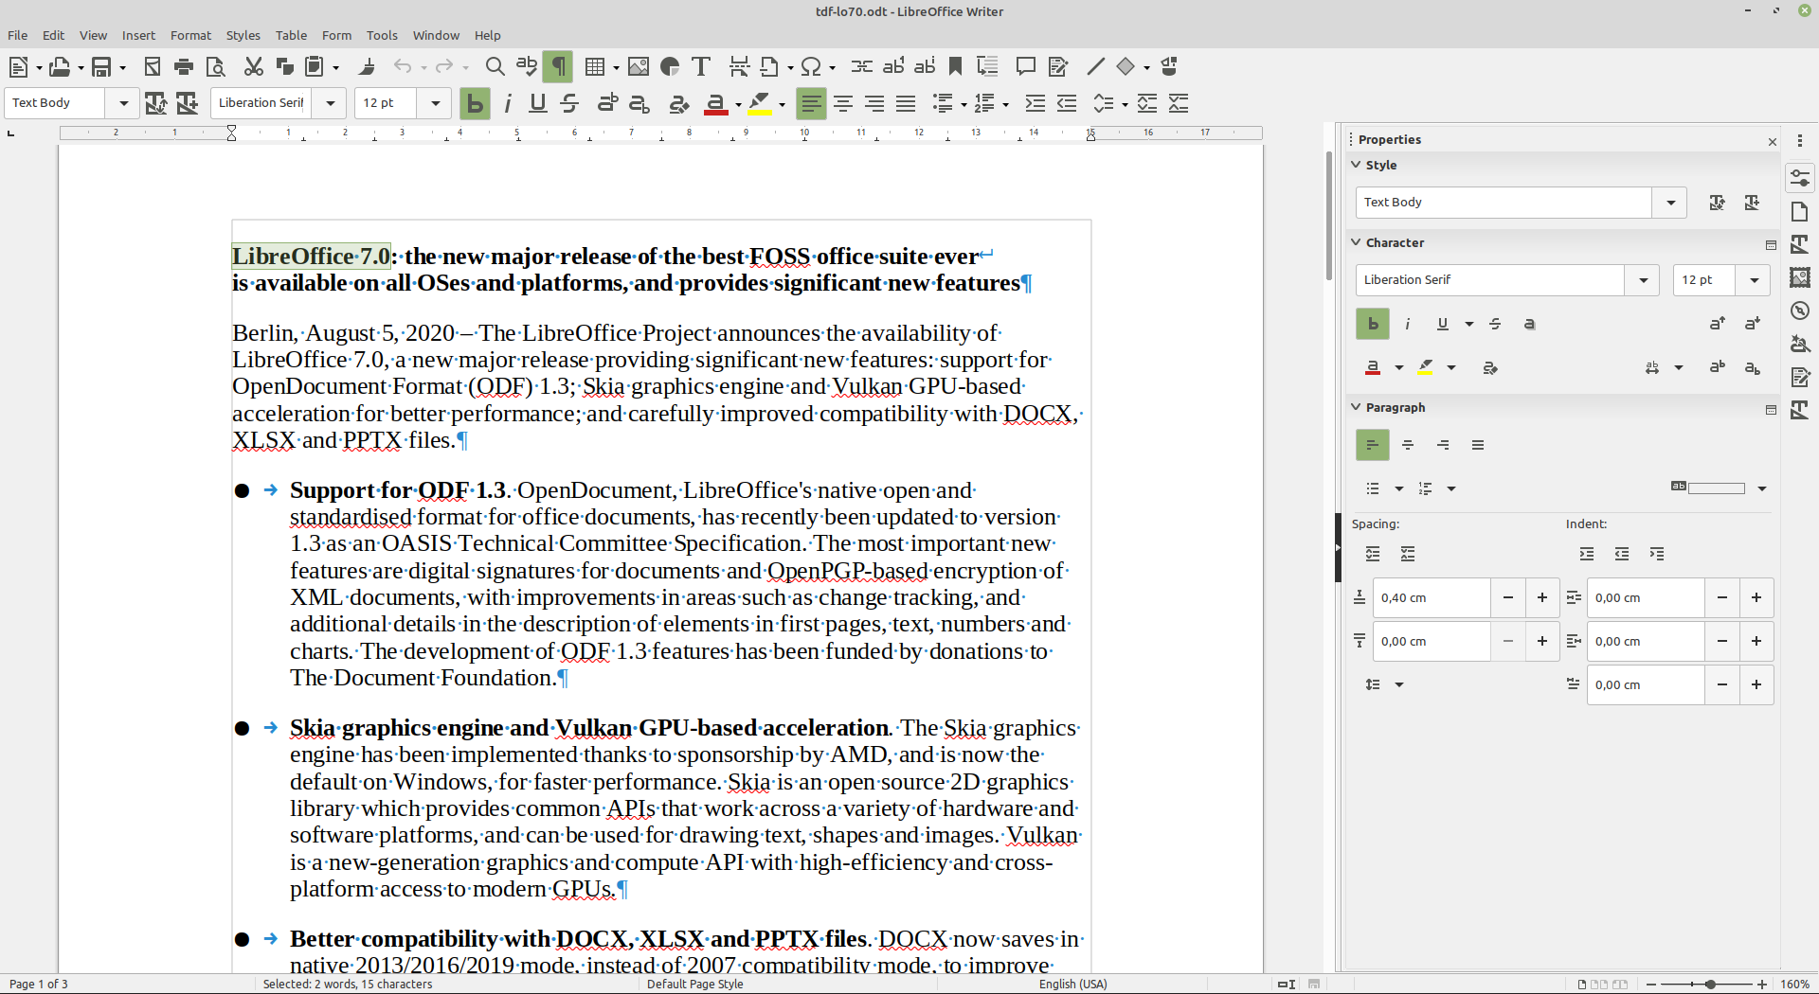The image size is (1819, 994).
Task: Click the 0,40 cm indent input field
Action: pyautogui.click(x=1431, y=597)
